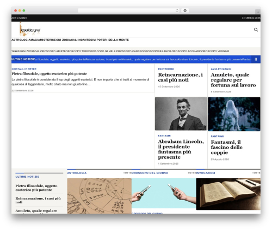Open the INVOCAZIONI section heading
The height and width of the screenshot is (230, 272).
tap(206, 173)
